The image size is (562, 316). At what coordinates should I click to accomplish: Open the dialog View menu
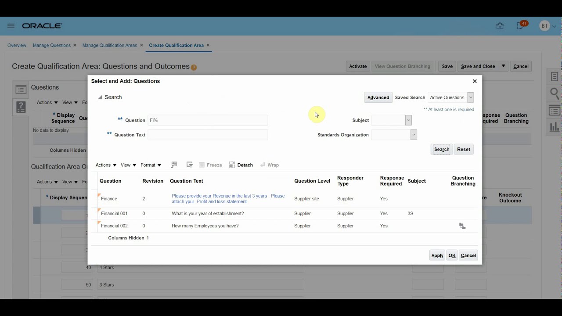point(128,165)
